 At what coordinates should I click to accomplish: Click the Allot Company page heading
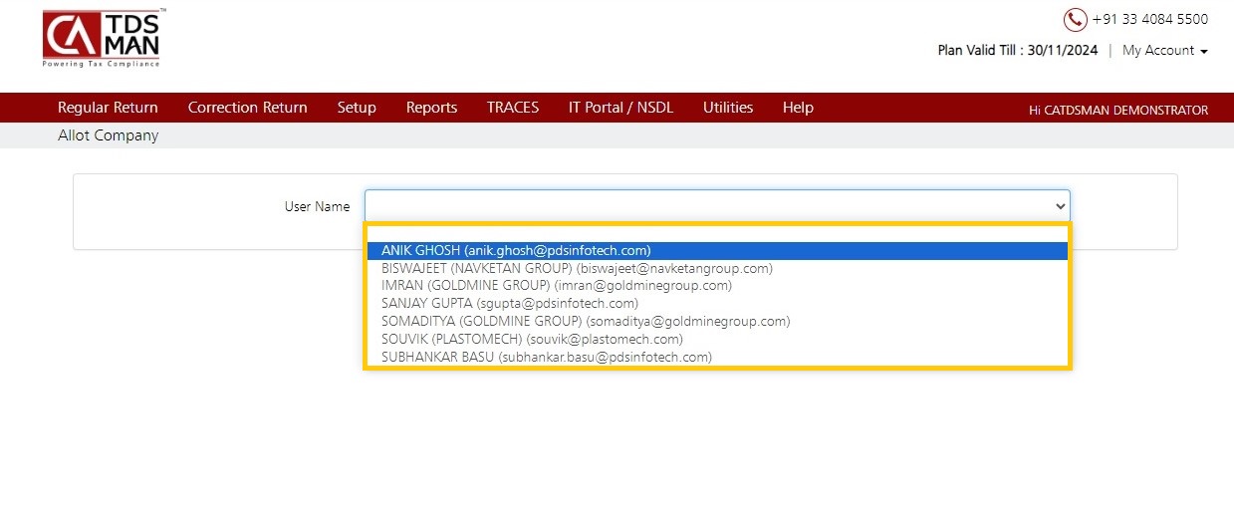108,135
